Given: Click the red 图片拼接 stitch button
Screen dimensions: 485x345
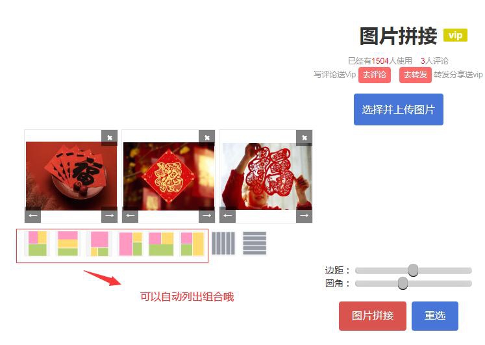Looking at the screenshot, I should coord(373,316).
